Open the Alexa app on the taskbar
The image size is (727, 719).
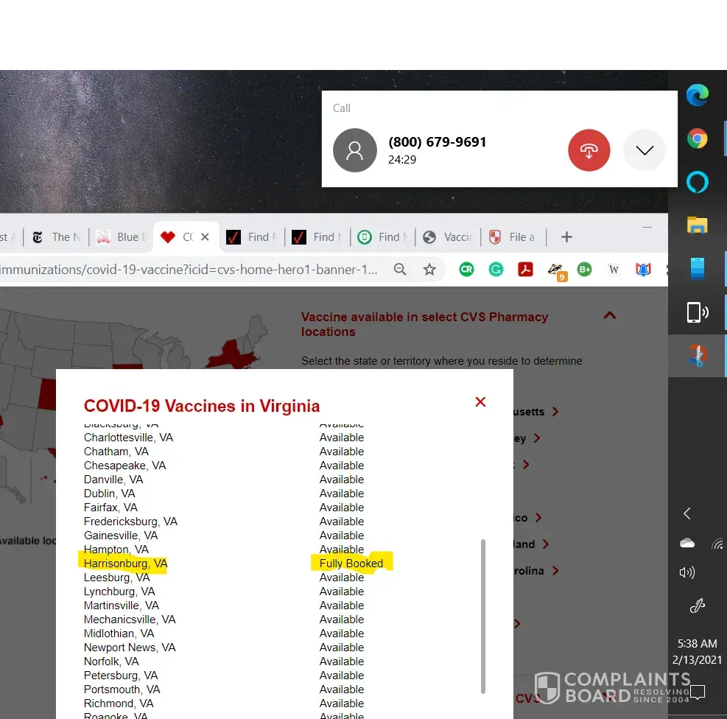pyautogui.click(x=697, y=181)
